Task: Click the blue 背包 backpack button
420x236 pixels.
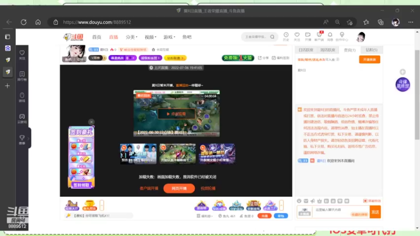Action: coord(281,216)
